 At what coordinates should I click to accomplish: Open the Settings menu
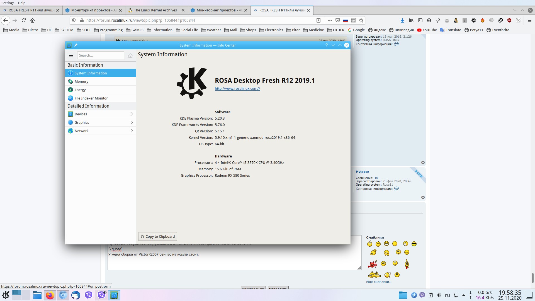click(8, 3)
